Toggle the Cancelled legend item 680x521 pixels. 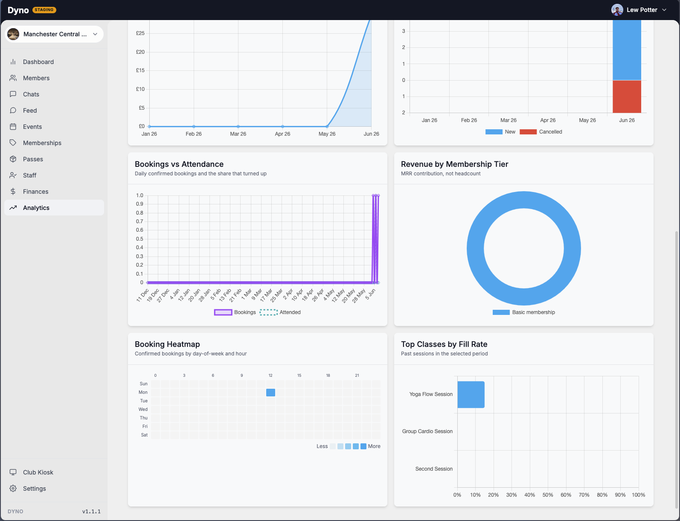pos(541,132)
